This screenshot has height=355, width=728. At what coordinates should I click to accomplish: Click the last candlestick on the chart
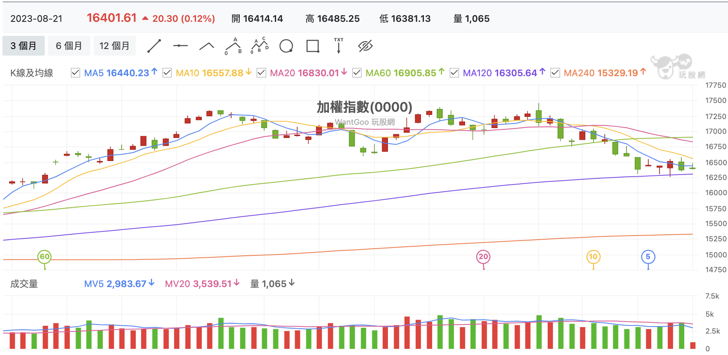click(692, 168)
